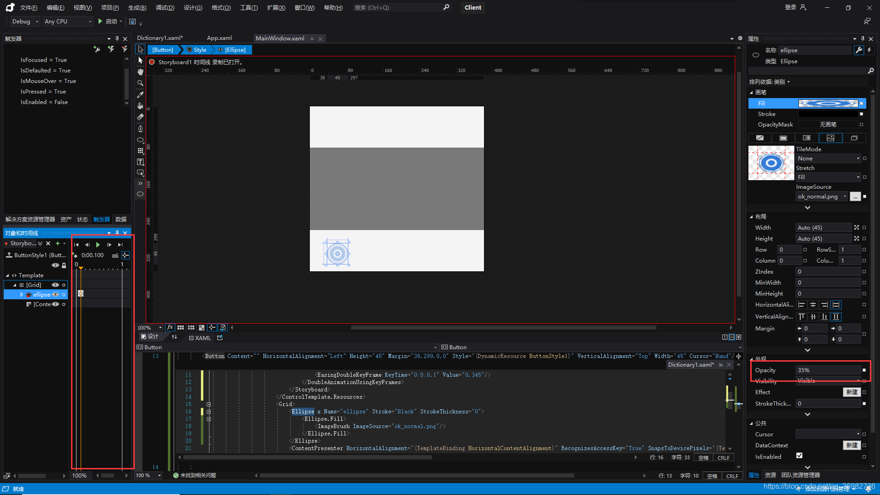Open the TileMode None dropdown
880x495 pixels.
coord(829,159)
